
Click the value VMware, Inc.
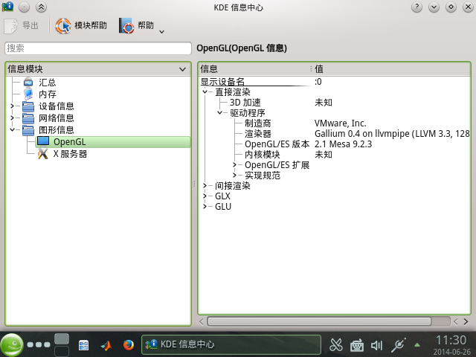coord(341,123)
